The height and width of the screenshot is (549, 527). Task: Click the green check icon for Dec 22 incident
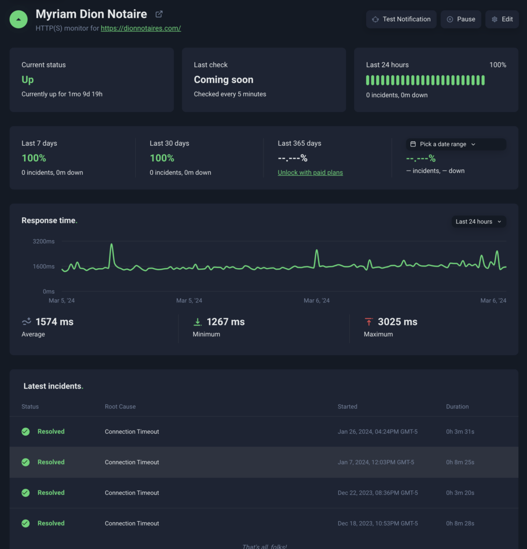coord(25,493)
